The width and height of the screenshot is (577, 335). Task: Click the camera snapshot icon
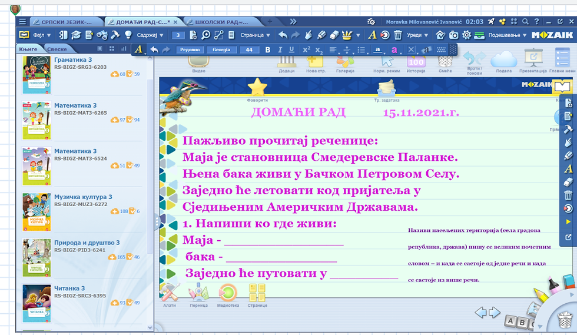click(454, 35)
